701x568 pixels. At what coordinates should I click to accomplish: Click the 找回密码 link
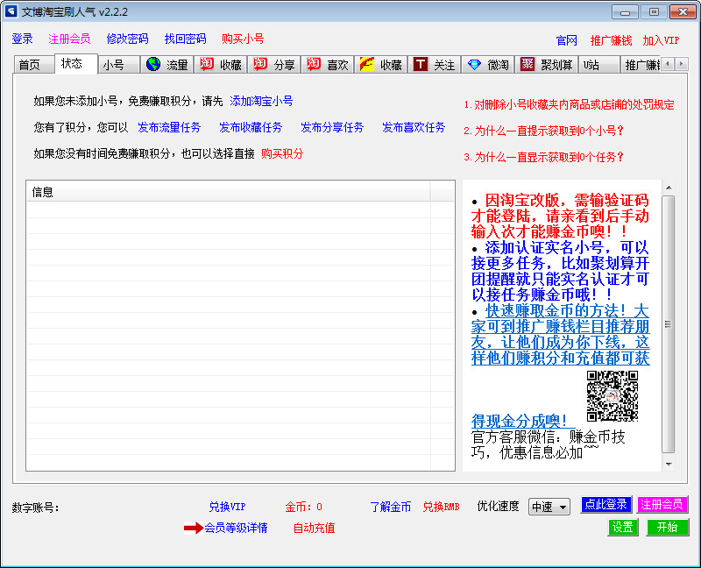click(185, 39)
